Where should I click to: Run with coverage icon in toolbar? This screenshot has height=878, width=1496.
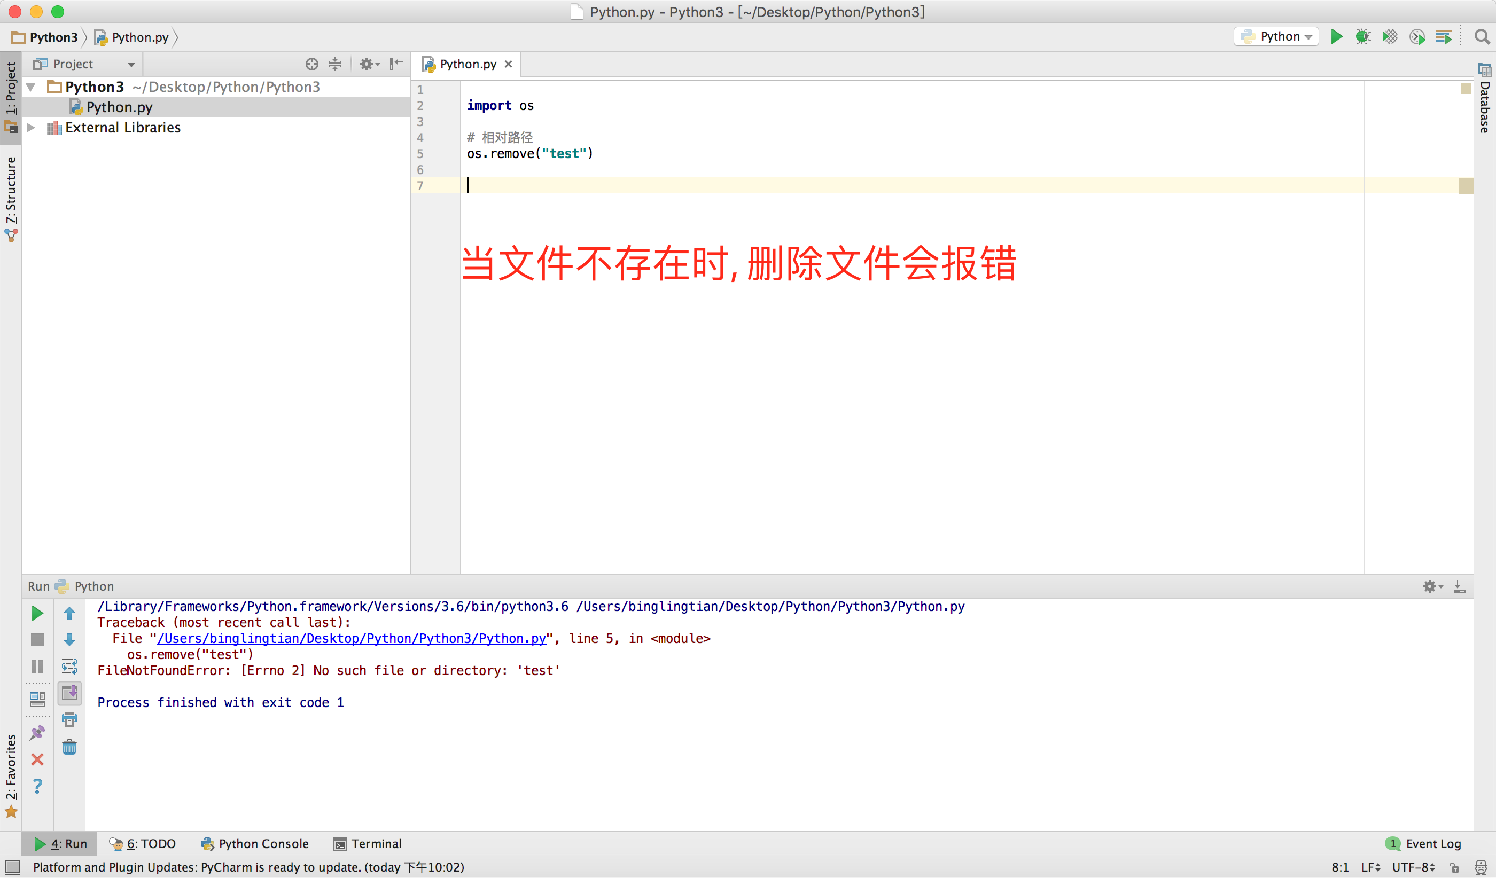pyautogui.click(x=1389, y=37)
